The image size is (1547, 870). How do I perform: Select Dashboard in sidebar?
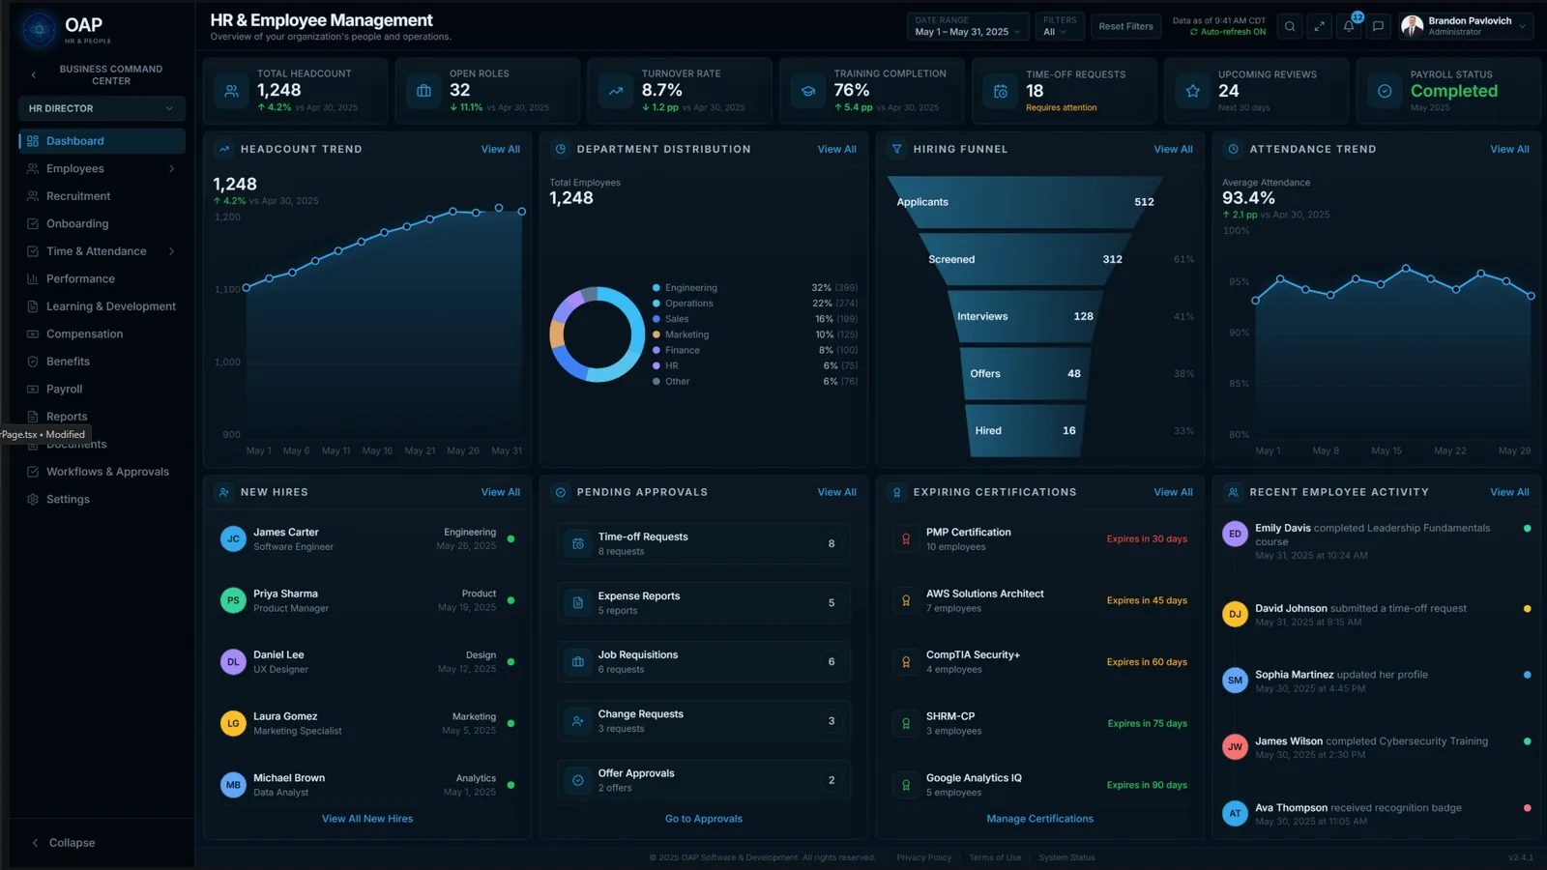(x=102, y=141)
